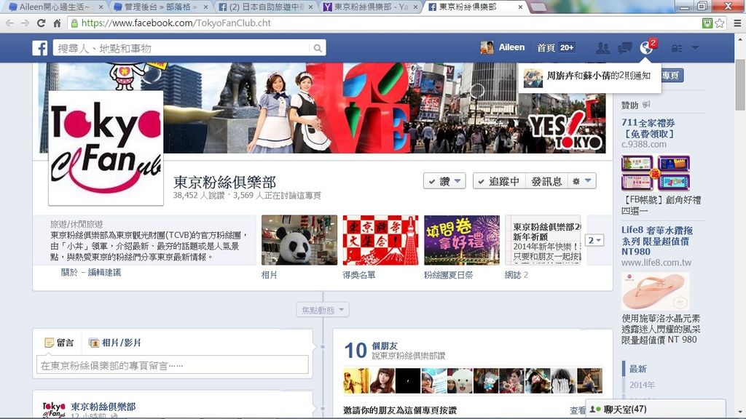Select the 留言 composer tab
This screenshot has height=419, width=746.
point(59,343)
